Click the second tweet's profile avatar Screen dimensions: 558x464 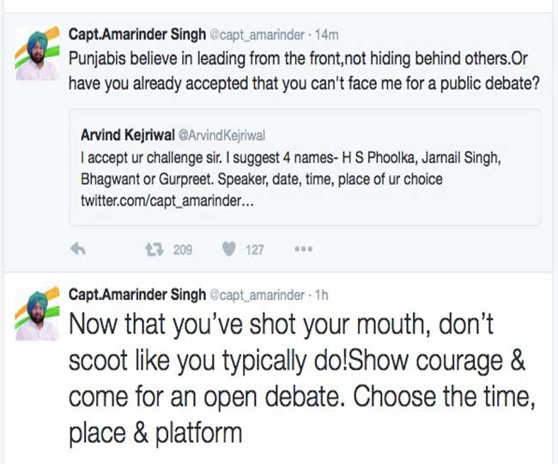point(36,314)
